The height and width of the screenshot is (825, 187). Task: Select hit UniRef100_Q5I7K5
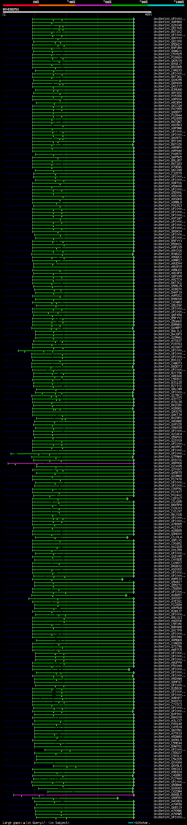point(168,28)
